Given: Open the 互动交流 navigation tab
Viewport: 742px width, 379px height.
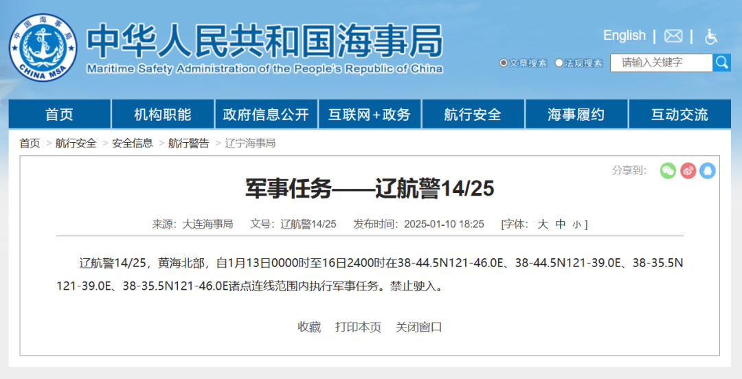Looking at the screenshot, I should point(680,114).
